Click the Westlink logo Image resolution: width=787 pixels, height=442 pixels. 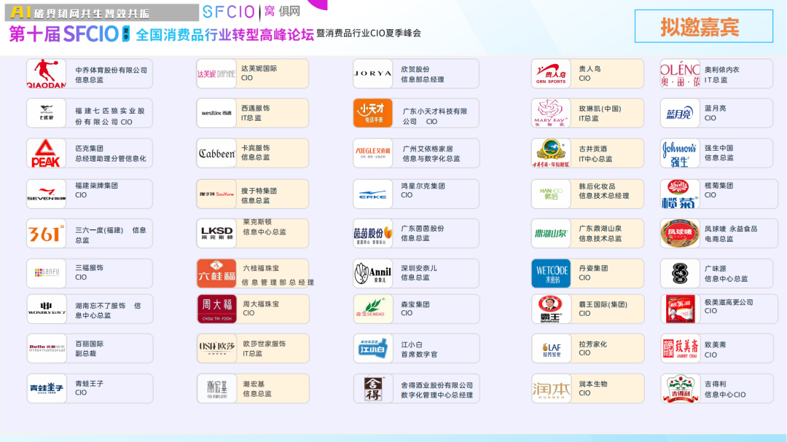216,113
